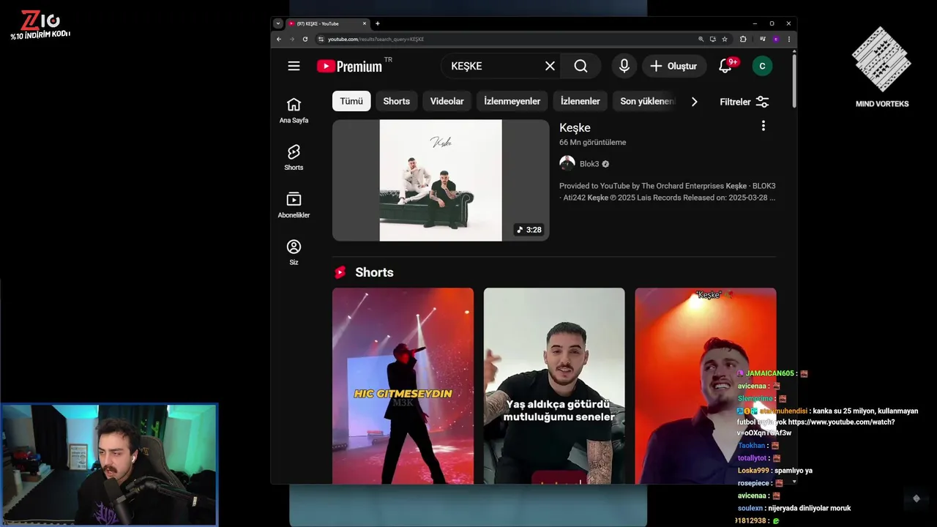Show more filter chips with right arrow
Image resolution: width=937 pixels, height=527 pixels.
694,102
